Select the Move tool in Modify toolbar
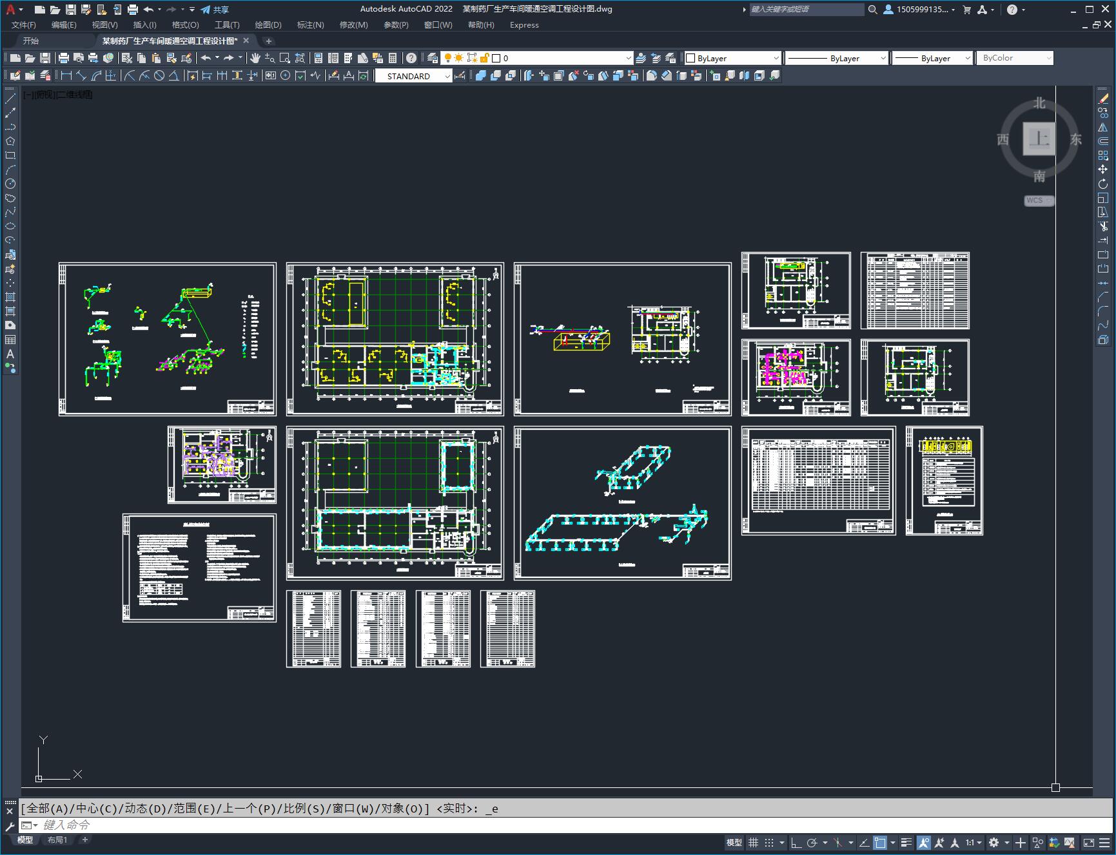This screenshot has height=855, width=1116. 1103,169
